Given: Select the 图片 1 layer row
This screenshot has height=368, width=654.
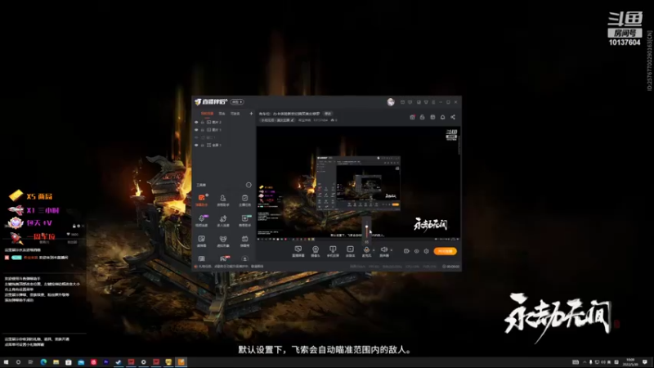Looking at the screenshot, I should pyautogui.click(x=223, y=130).
